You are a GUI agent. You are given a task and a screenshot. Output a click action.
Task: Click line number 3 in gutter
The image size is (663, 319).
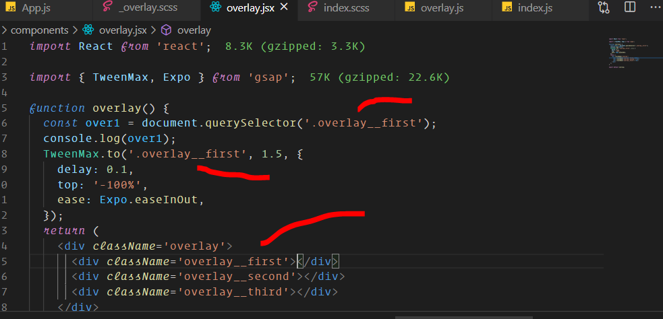[4, 77]
